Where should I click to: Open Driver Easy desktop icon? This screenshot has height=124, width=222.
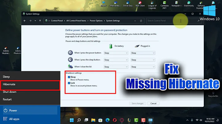coord(128,4)
